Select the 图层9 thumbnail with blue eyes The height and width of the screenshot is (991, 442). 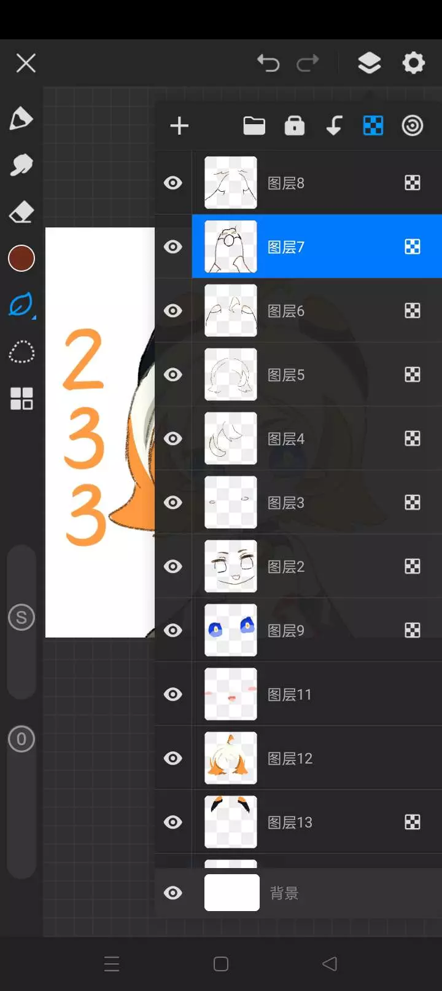(231, 630)
